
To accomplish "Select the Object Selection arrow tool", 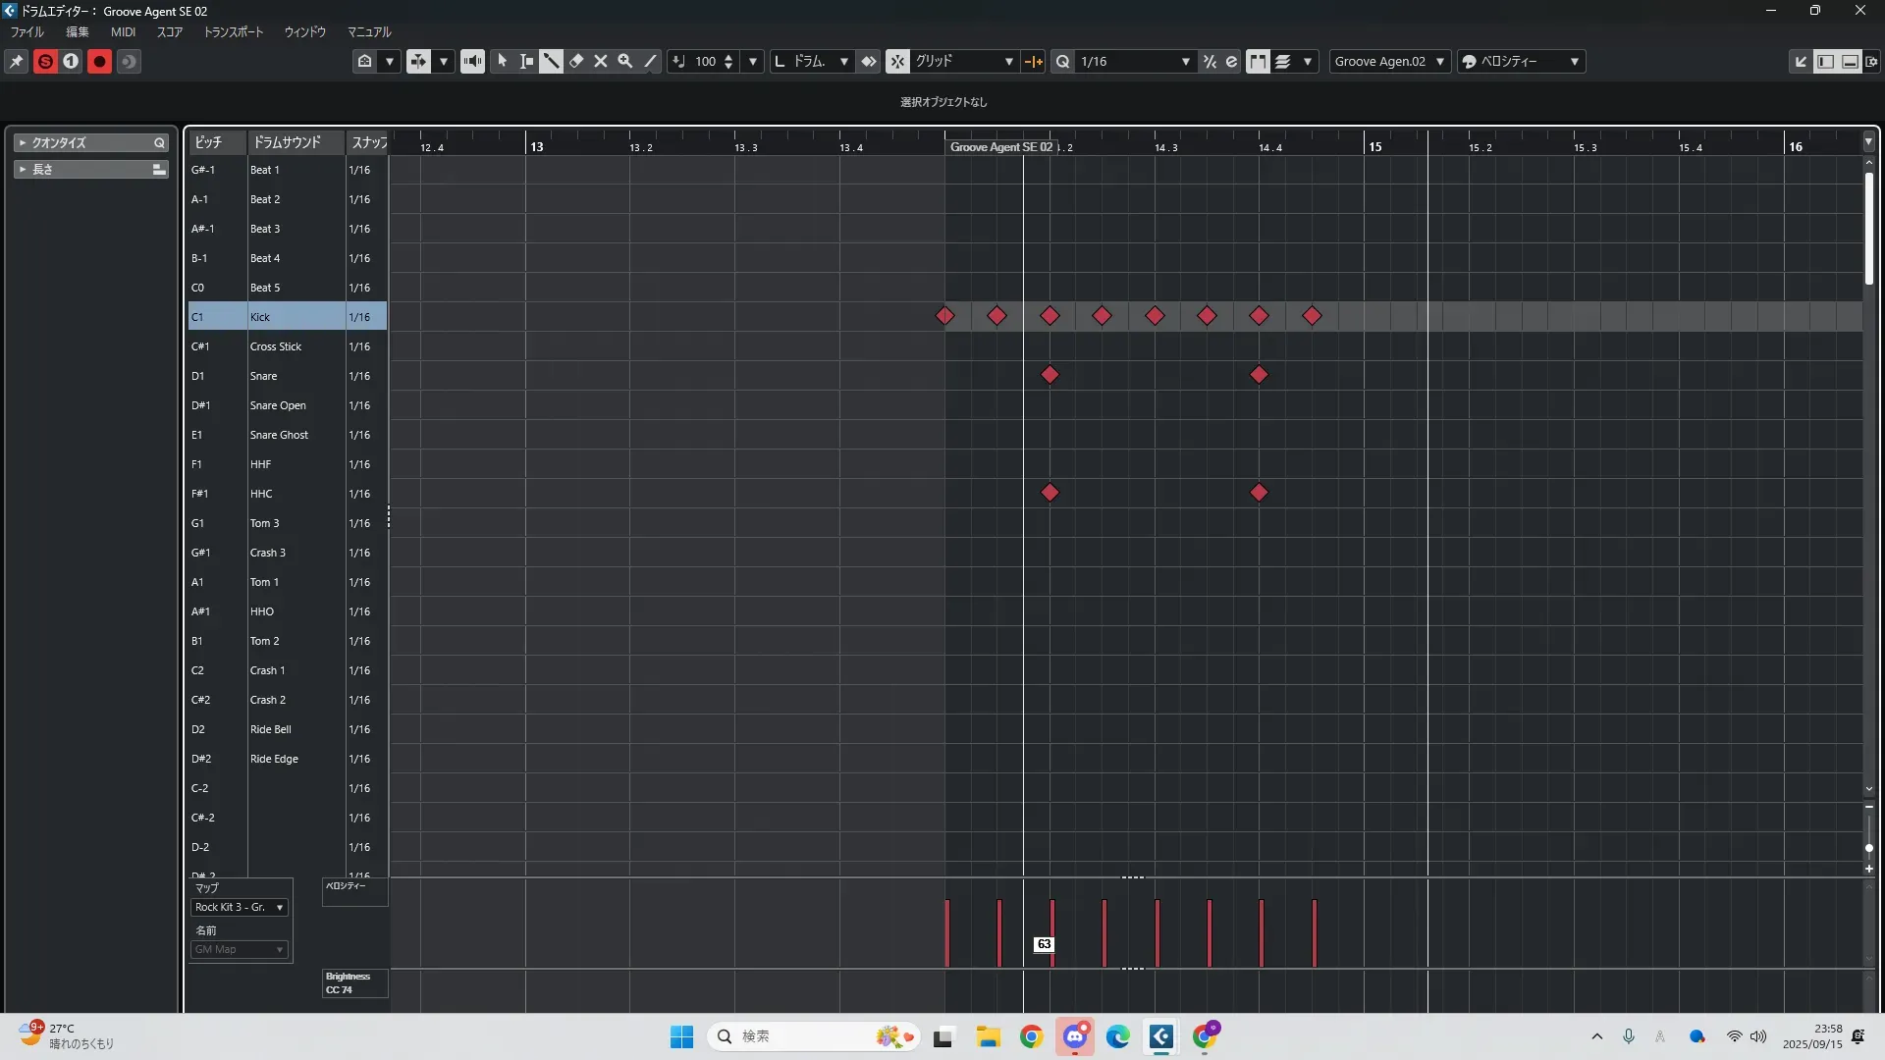I will (502, 61).
